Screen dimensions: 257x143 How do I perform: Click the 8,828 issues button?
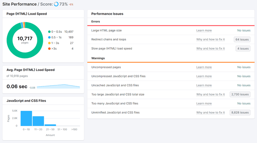tap(240, 113)
